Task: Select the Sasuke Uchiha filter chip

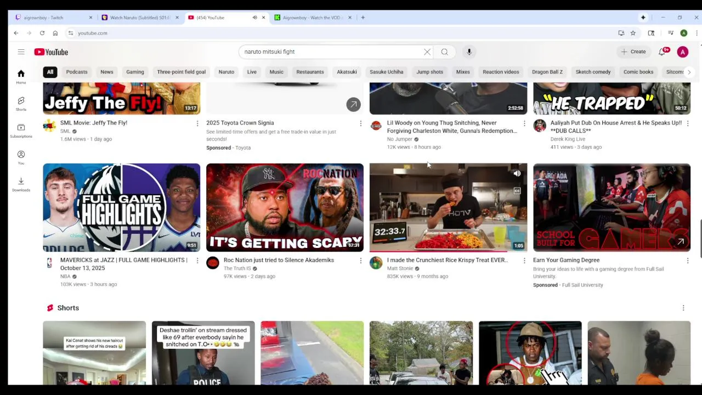Action: (x=387, y=72)
